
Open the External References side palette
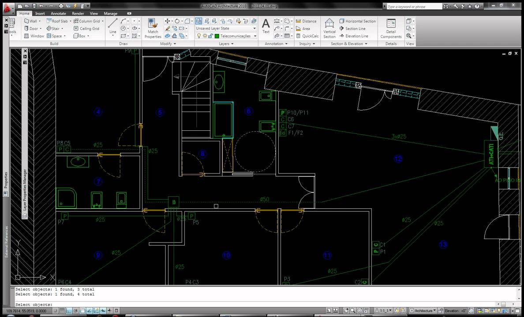(x=6, y=242)
